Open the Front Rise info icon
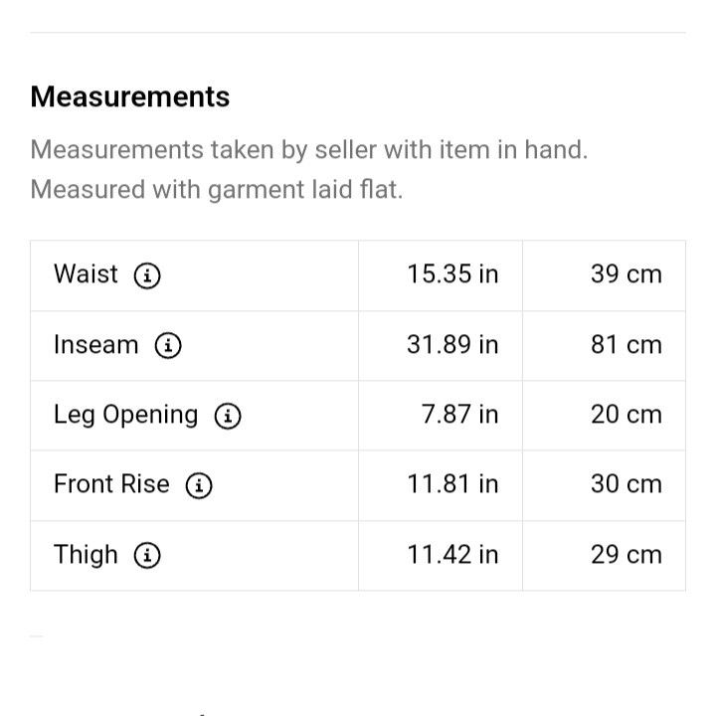 point(199,485)
